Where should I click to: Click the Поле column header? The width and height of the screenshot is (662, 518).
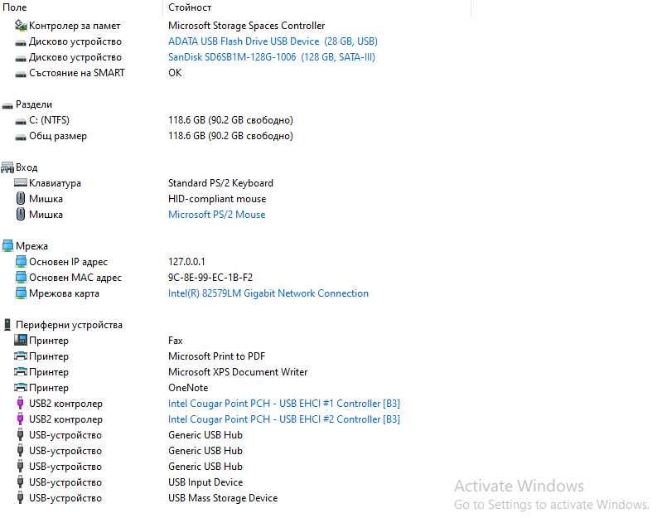(x=15, y=7)
